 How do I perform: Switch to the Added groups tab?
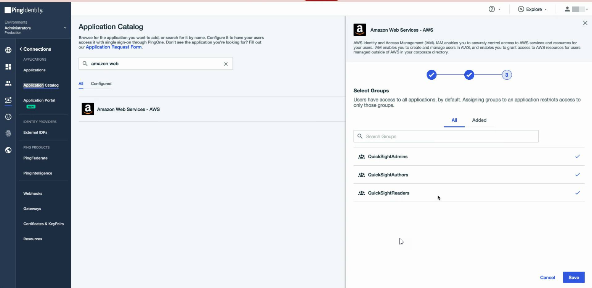(479, 120)
